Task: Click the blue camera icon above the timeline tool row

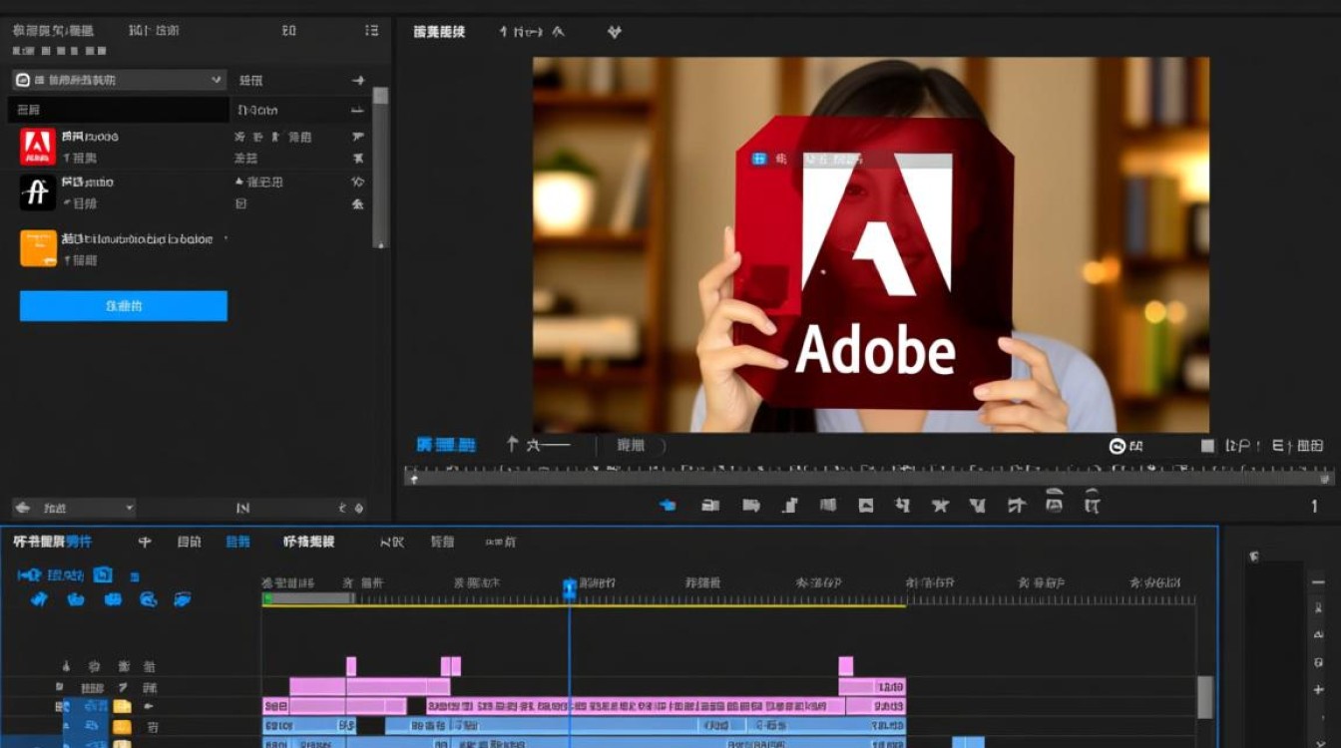Action: tap(103, 574)
